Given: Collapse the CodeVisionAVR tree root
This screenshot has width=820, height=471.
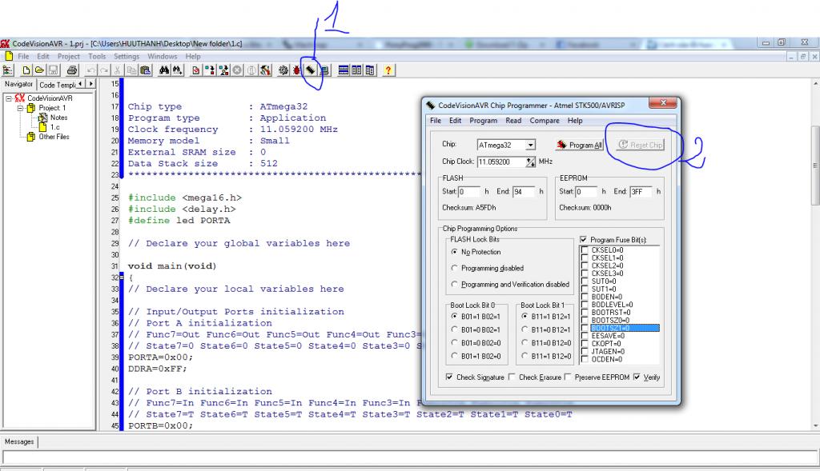Looking at the screenshot, I should click(x=8, y=98).
